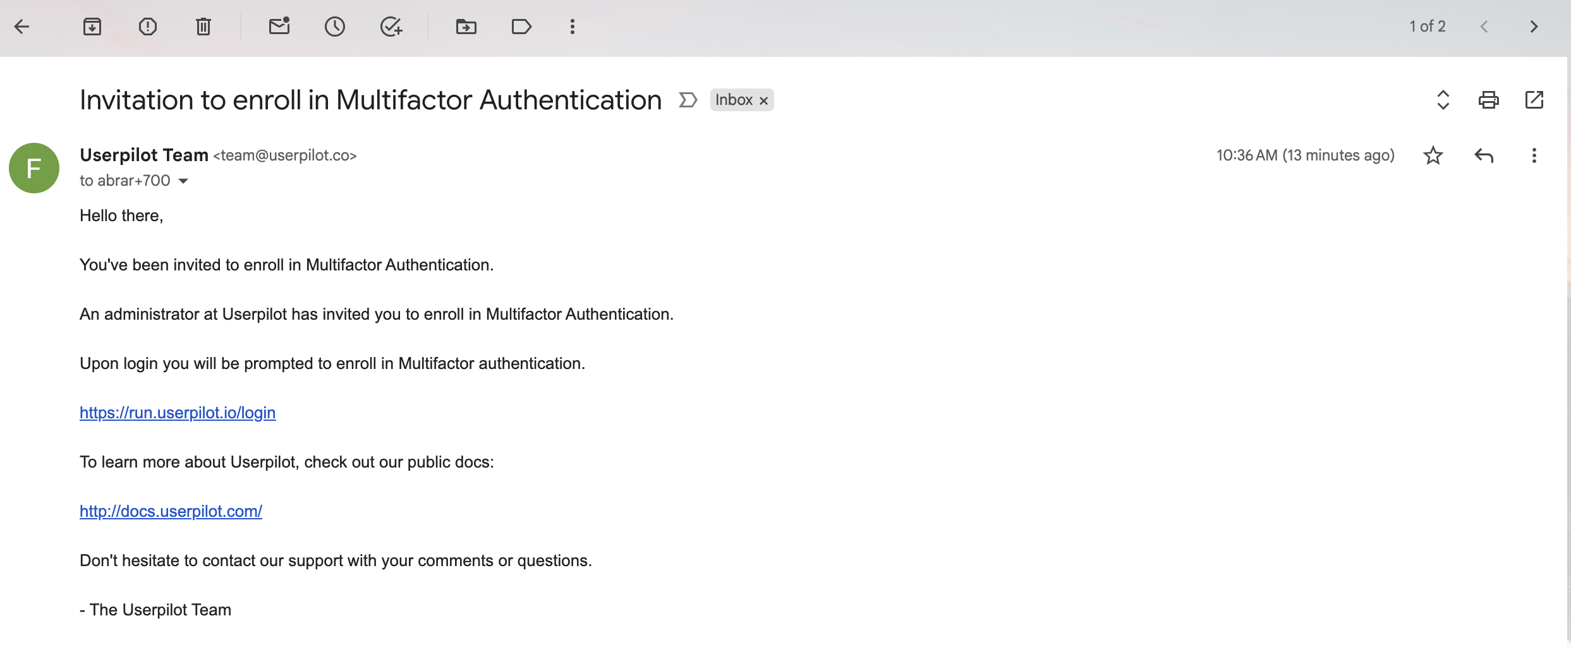Mark the email as unread
The width and height of the screenshot is (1571, 647).
(x=279, y=26)
